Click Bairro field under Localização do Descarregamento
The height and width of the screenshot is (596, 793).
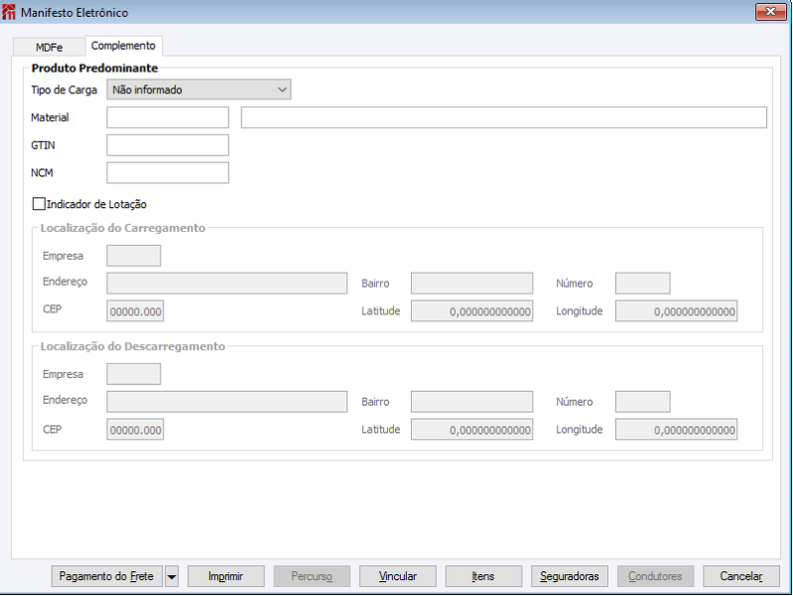coord(472,402)
